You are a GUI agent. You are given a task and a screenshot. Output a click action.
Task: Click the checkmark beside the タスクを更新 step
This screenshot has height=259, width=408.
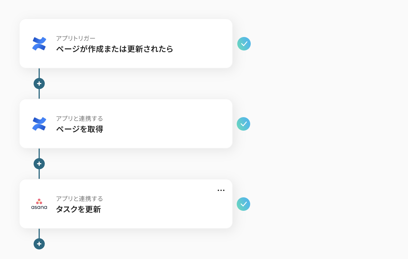[x=243, y=204]
